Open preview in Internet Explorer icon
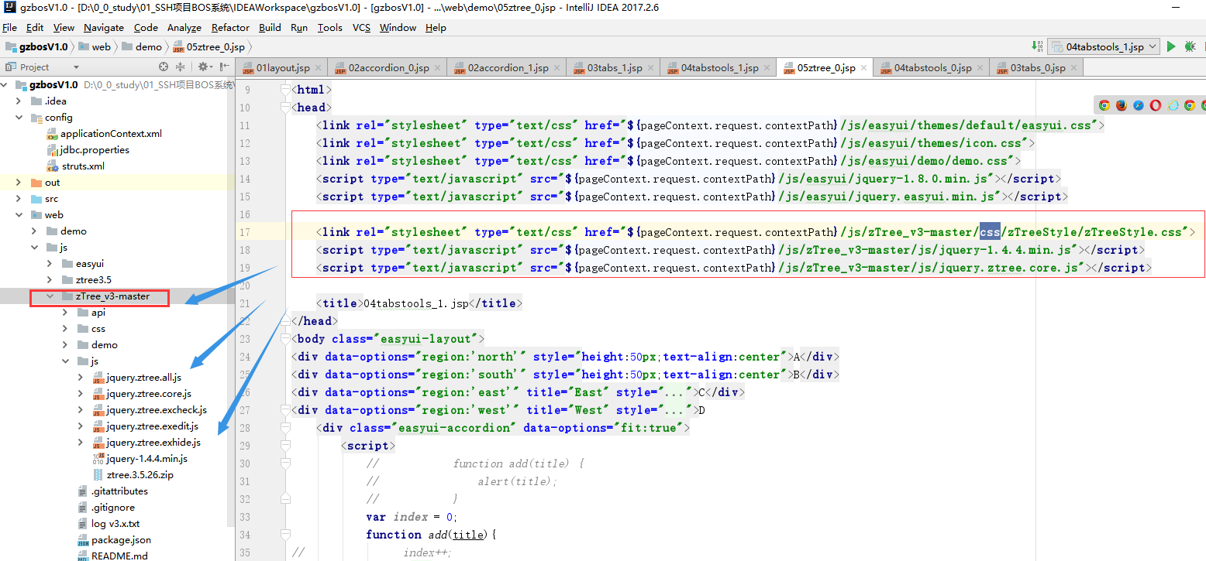 pyautogui.click(x=1173, y=105)
